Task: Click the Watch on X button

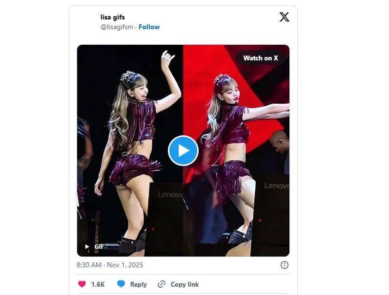Action: (261, 58)
